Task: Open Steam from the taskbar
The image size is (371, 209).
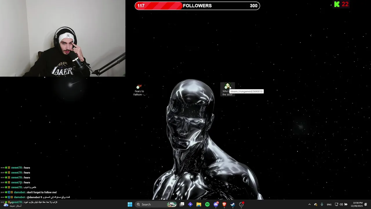Action: tap(232, 204)
